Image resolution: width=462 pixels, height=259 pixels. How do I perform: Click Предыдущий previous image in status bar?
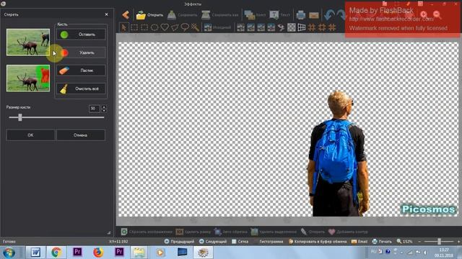179,242
